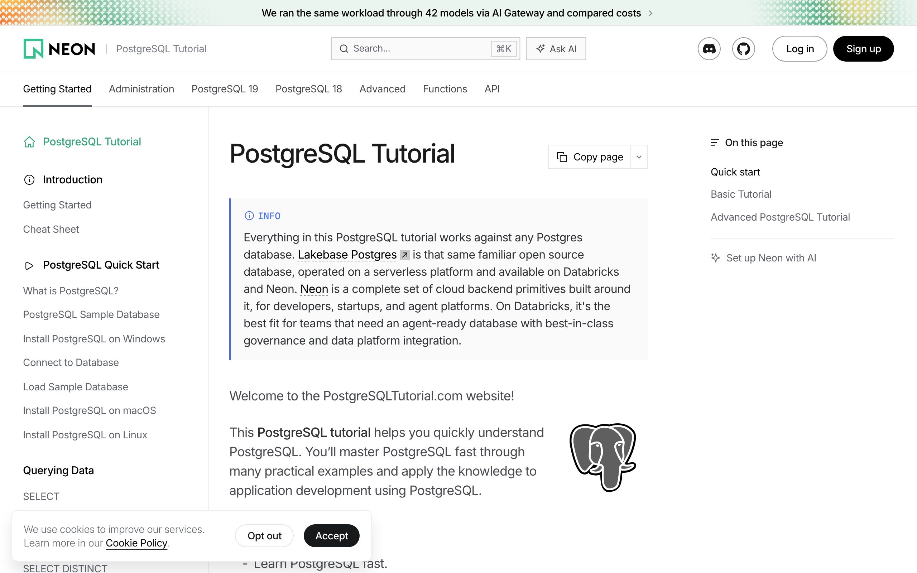917x573 pixels.
Task: Jump to Advanced PostgreSQL Tutorial section
Action: tap(780, 217)
